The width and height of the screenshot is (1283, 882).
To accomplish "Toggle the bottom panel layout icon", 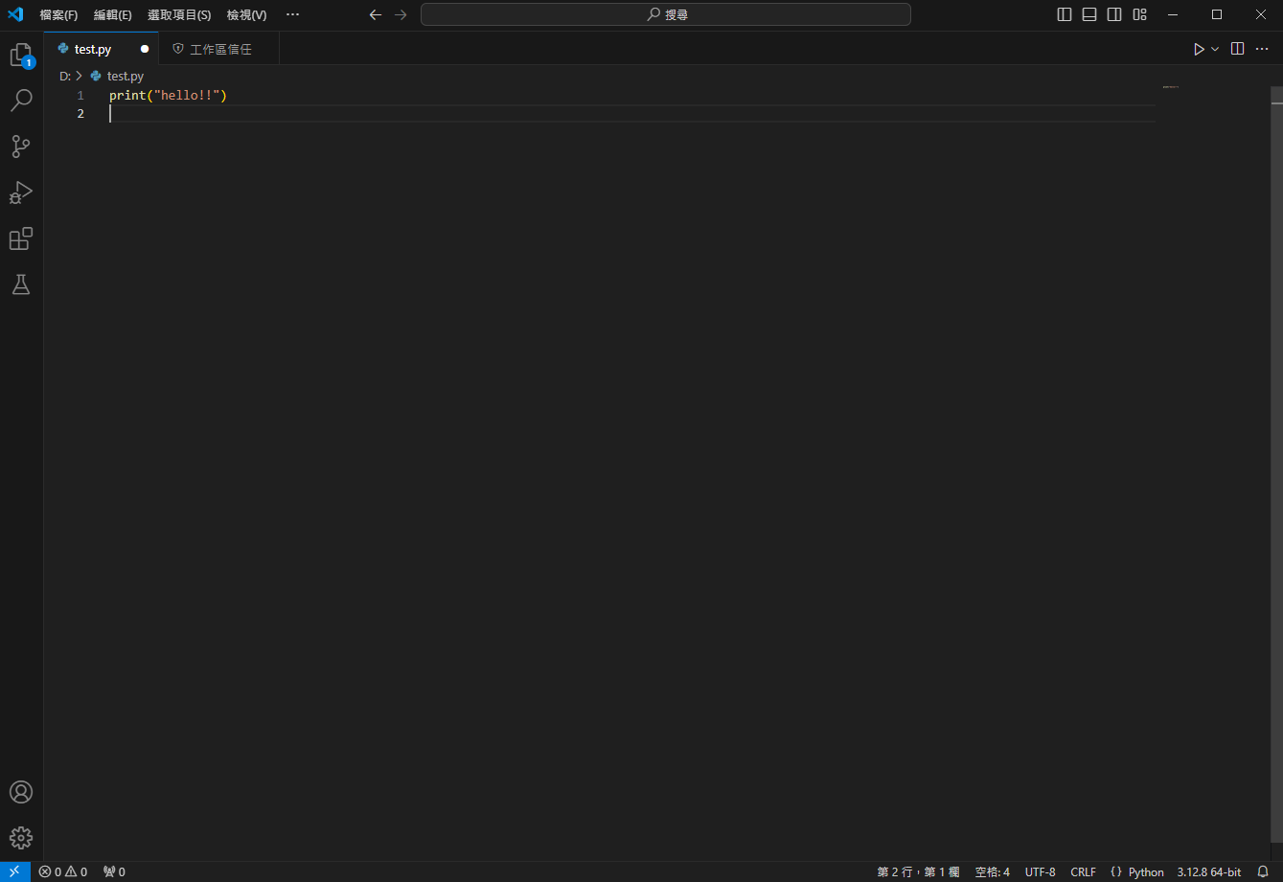I will [x=1088, y=14].
